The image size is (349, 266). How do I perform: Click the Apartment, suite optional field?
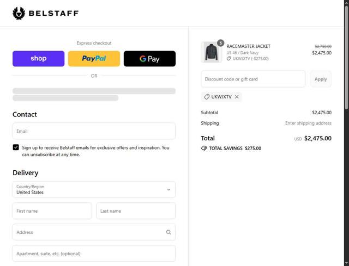(94, 253)
